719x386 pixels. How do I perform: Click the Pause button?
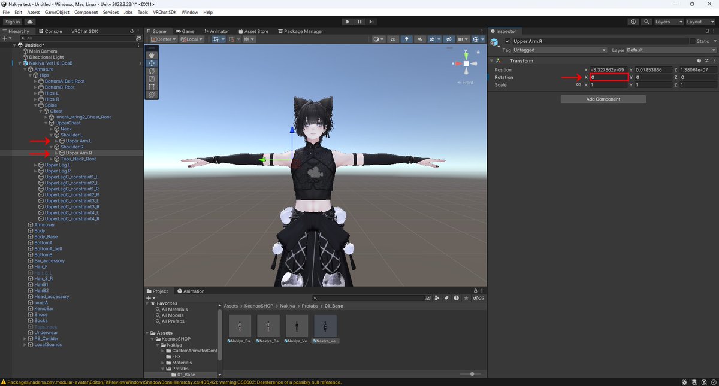pos(359,22)
